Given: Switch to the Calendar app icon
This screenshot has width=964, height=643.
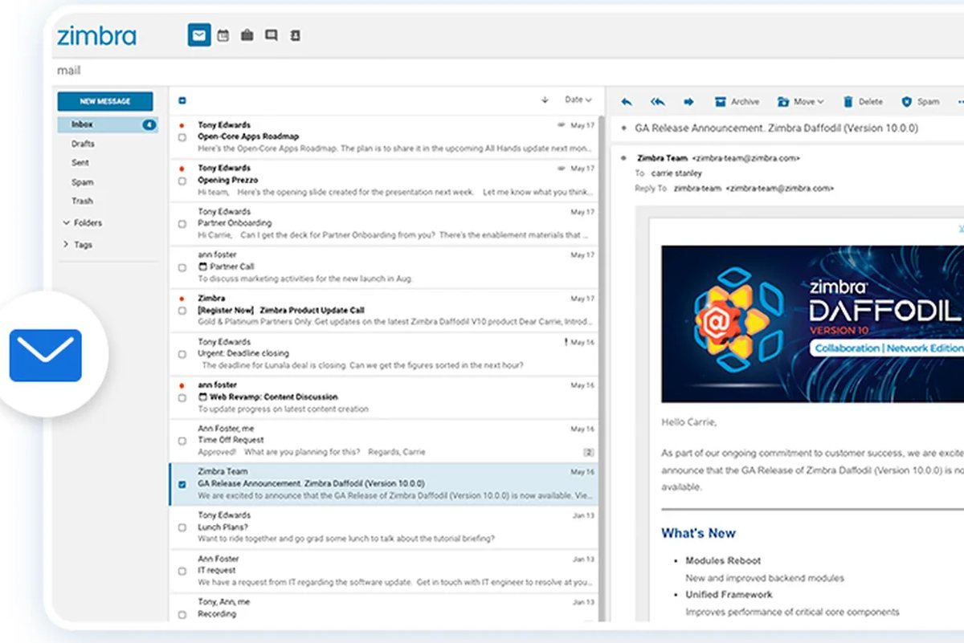Looking at the screenshot, I should 223,35.
